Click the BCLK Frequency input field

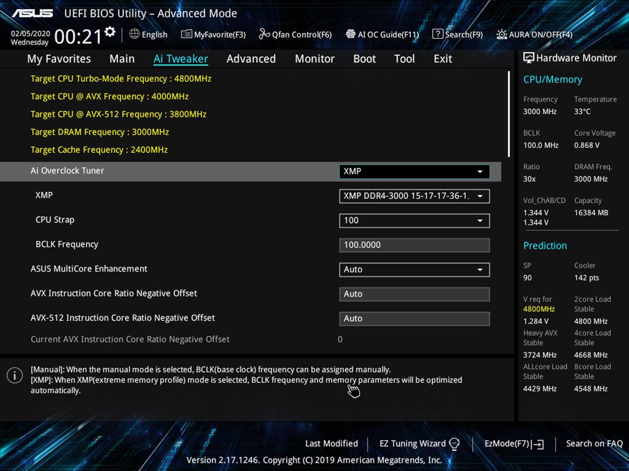(x=413, y=245)
